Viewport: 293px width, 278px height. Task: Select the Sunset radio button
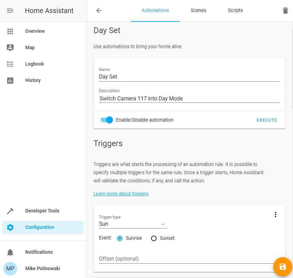point(153,238)
